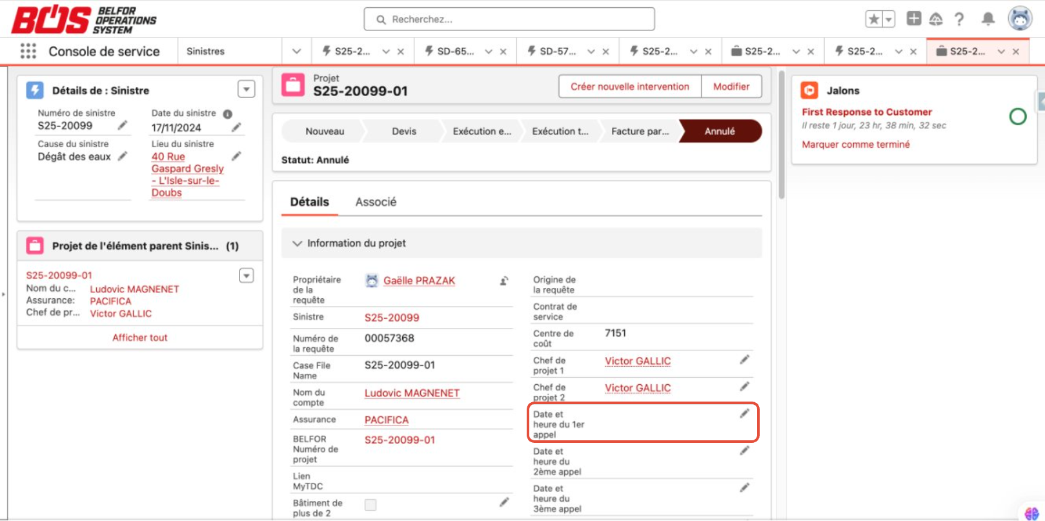Edit the Chef de projet 1 field
This screenshot has width=1045, height=521.
pyautogui.click(x=745, y=359)
